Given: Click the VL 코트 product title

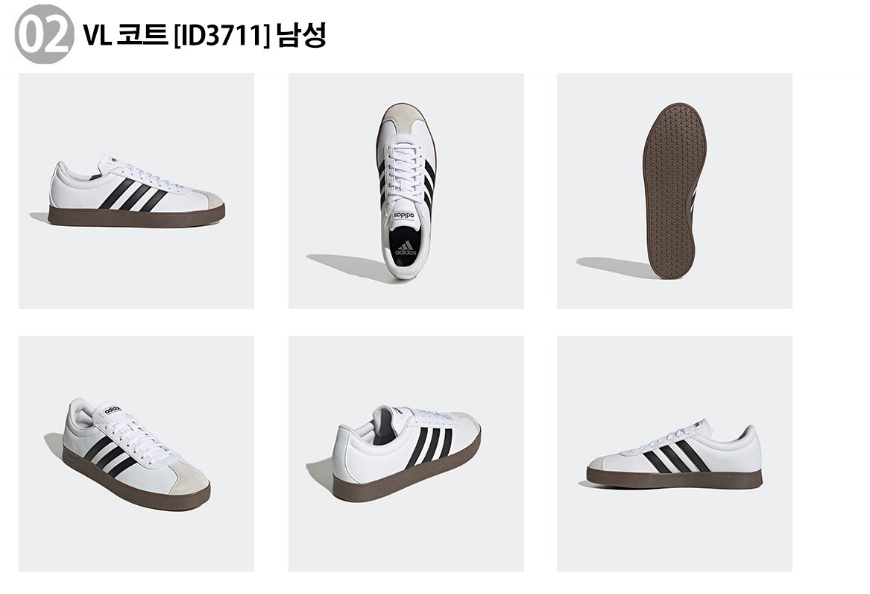Looking at the screenshot, I should click(x=125, y=35).
